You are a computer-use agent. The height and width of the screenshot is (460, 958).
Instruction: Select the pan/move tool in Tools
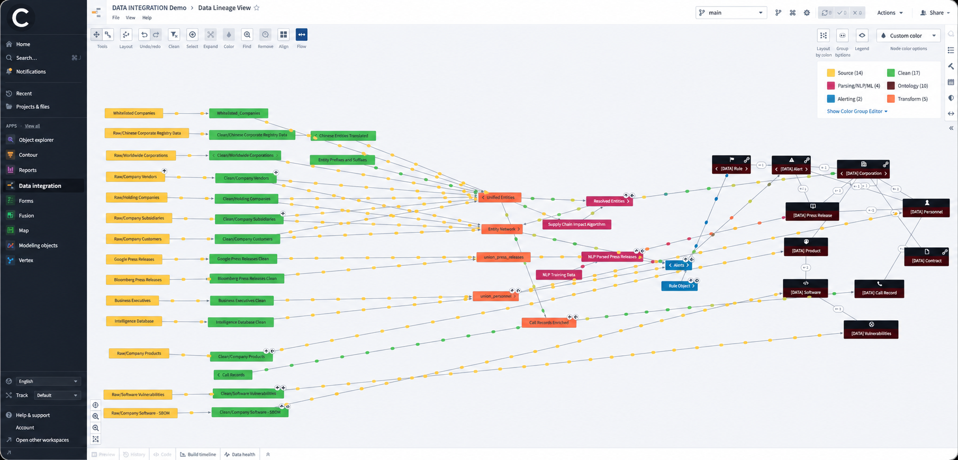(x=96, y=34)
